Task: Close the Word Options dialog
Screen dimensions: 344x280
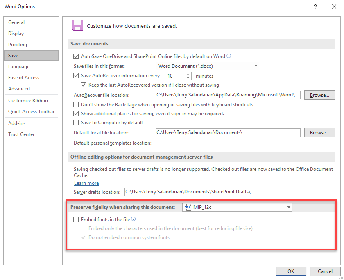Action: tap(334, 7)
